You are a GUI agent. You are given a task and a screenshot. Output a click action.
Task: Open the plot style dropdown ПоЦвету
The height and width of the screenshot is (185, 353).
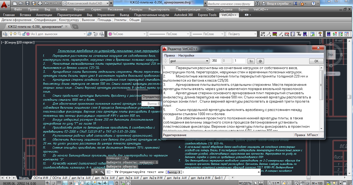pyautogui.click(x=242, y=34)
